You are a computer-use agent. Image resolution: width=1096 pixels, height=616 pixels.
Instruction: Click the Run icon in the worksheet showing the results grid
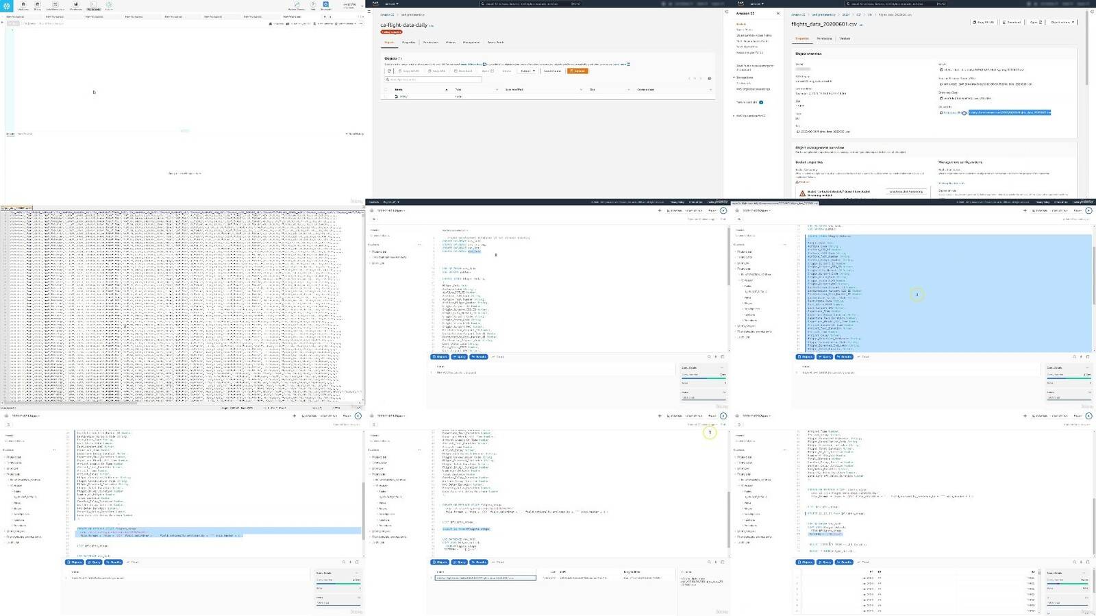[x=1088, y=416]
